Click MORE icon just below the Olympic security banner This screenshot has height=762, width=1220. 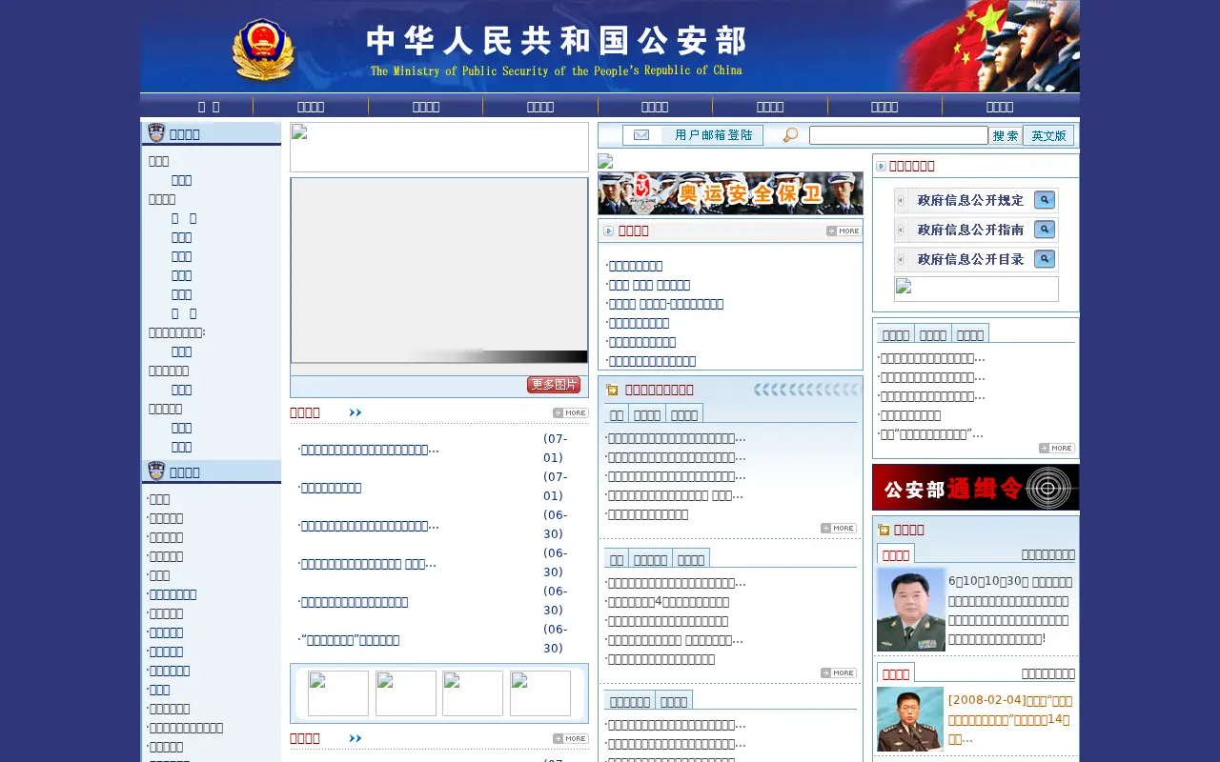click(x=844, y=231)
